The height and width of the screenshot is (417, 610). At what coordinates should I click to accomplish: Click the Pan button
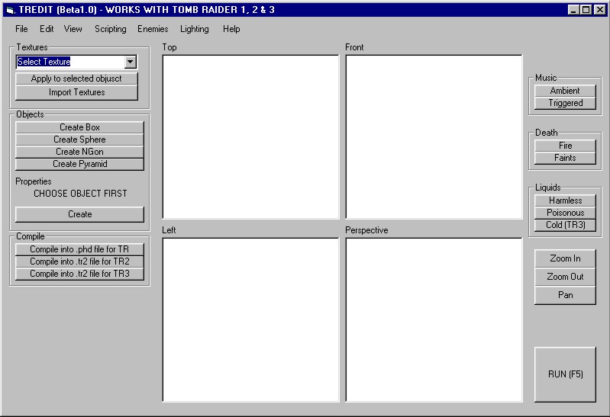click(x=565, y=295)
